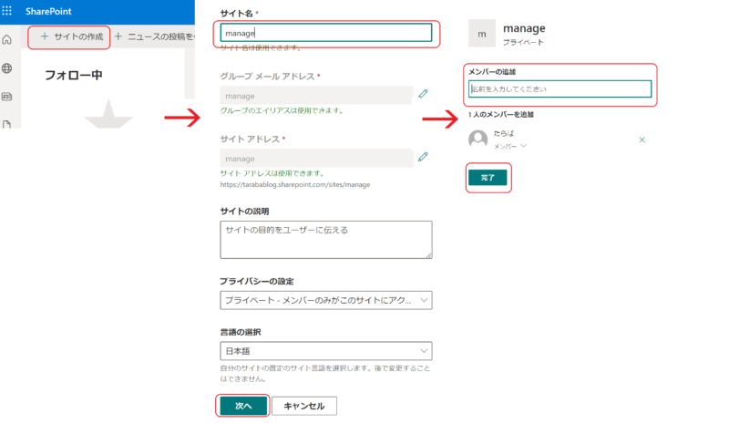The image size is (729, 424).
Task: Open the privacy settings dropdown
Action: pyautogui.click(x=325, y=301)
